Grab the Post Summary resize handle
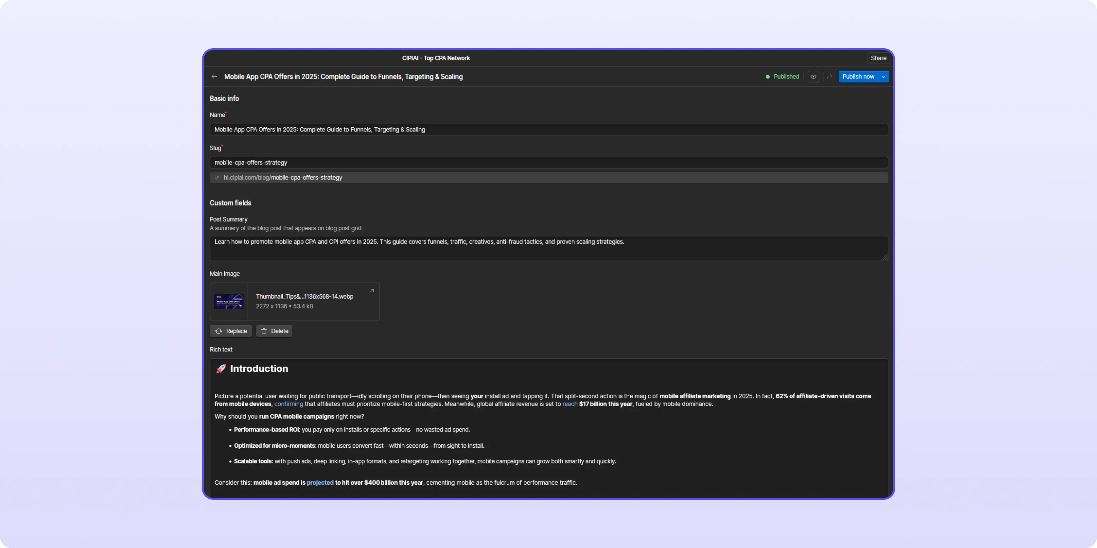1097x548 pixels. 885,257
